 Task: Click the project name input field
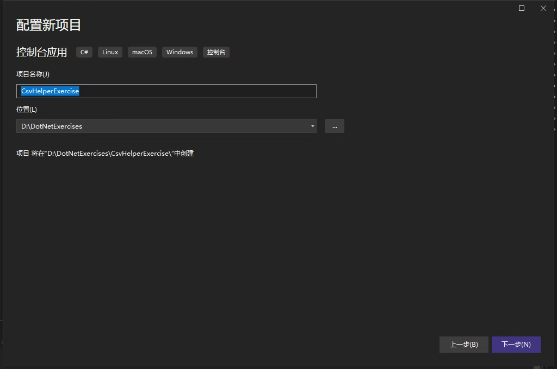[166, 91]
